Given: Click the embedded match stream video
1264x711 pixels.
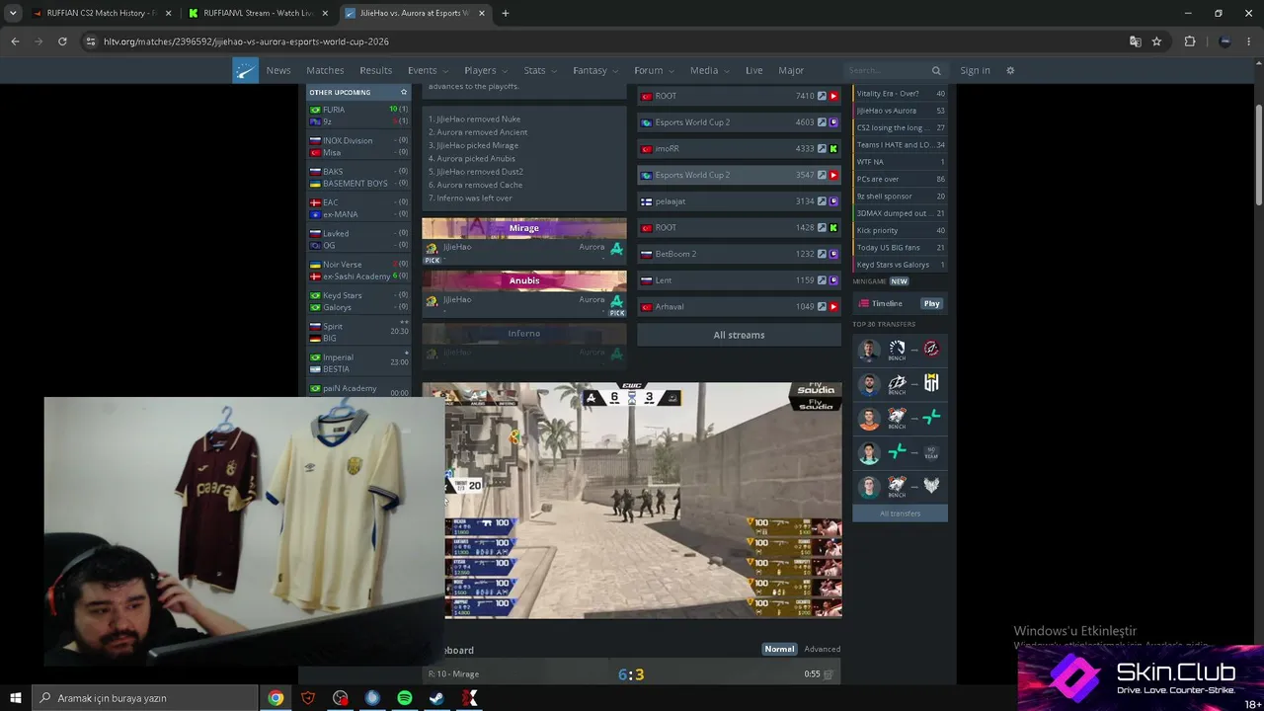Looking at the screenshot, I should (632, 501).
